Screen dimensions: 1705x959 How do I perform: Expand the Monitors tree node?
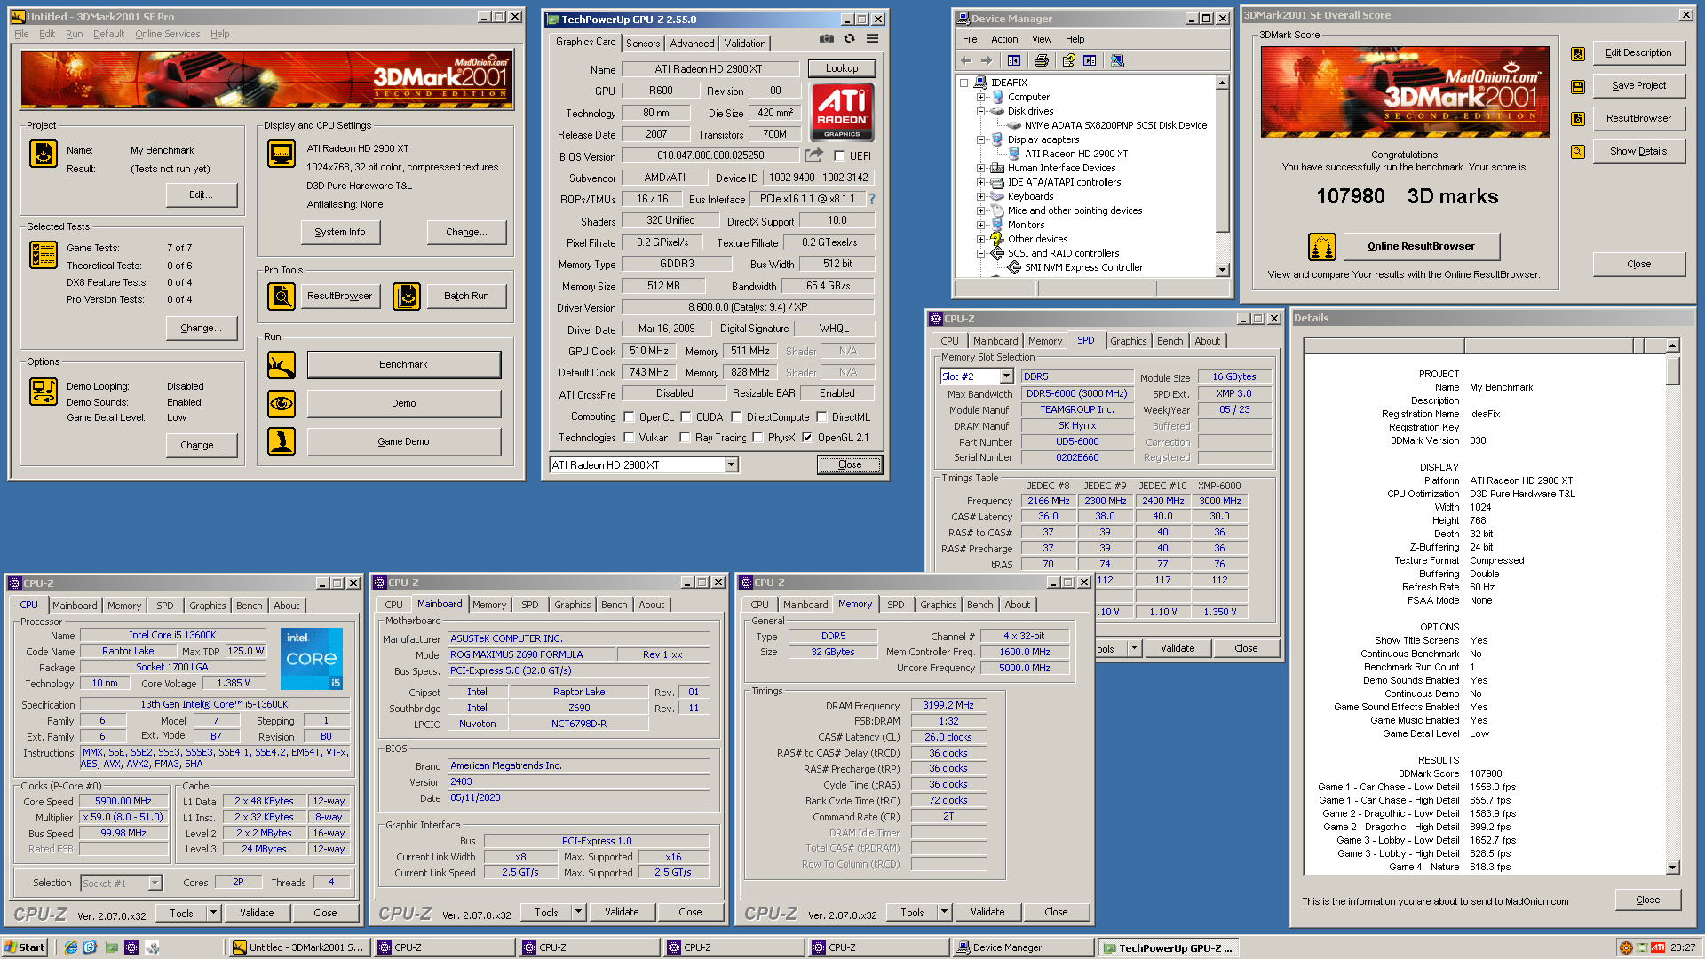[x=981, y=226]
